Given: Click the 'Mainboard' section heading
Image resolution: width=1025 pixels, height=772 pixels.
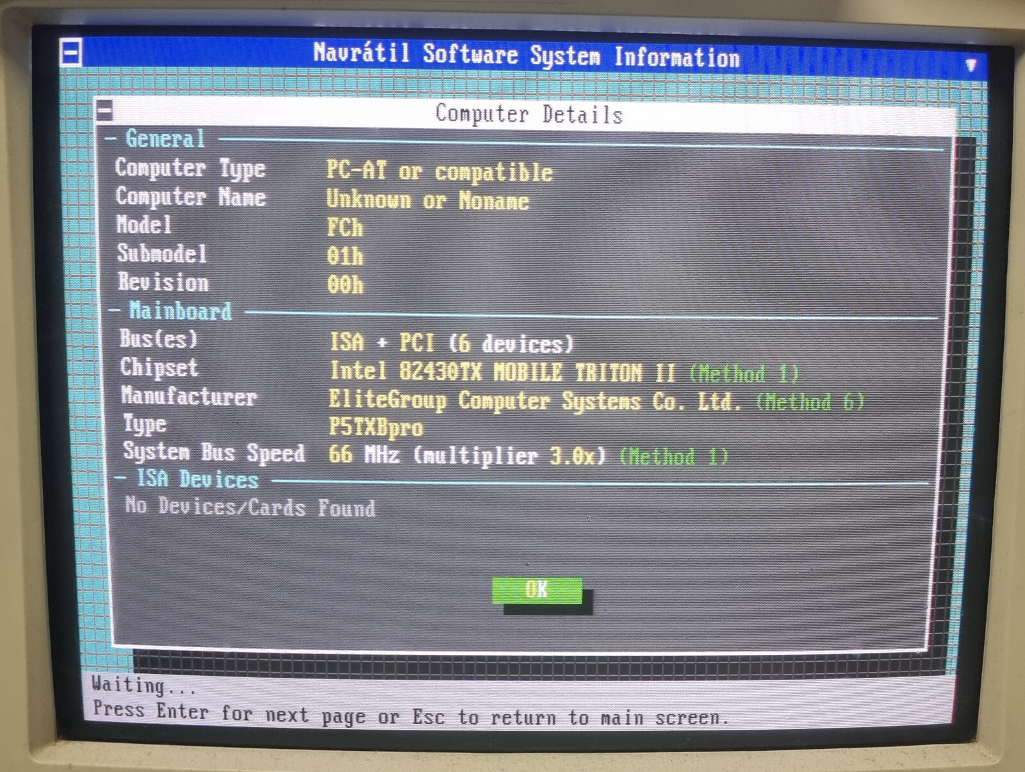Looking at the screenshot, I should 180,311.
